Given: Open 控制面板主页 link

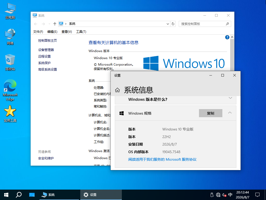Looking at the screenshot, I should point(48,40).
